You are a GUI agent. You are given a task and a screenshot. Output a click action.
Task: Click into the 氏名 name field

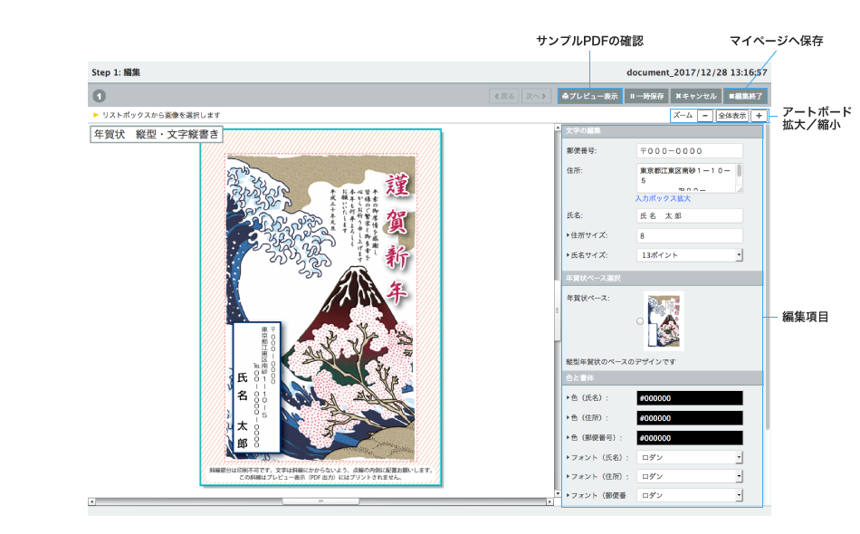point(690,215)
